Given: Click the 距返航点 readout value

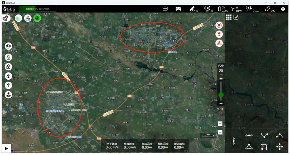Looking at the screenshot, I should pos(179,147).
